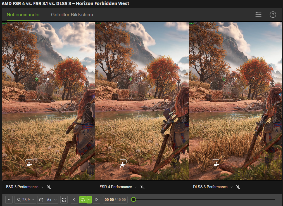Click the timeline track middle
Screen dimensions: 283x206
(204, 200)
